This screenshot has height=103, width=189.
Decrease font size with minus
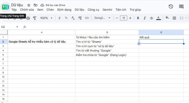point(117,18)
